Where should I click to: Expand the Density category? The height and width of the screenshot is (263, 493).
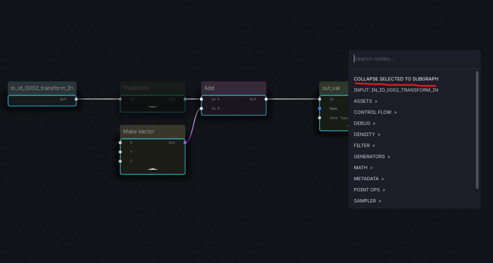coord(367,134)
